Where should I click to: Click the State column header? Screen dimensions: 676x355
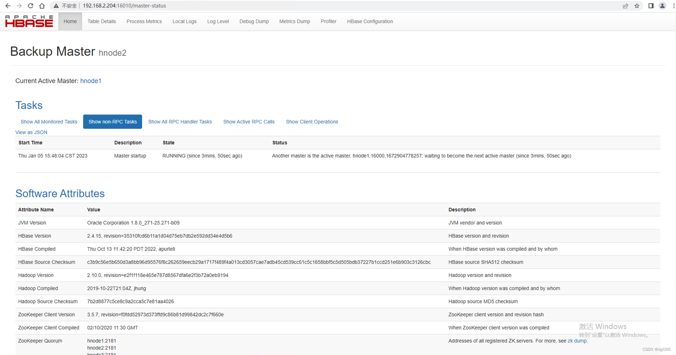coord(168,143)
